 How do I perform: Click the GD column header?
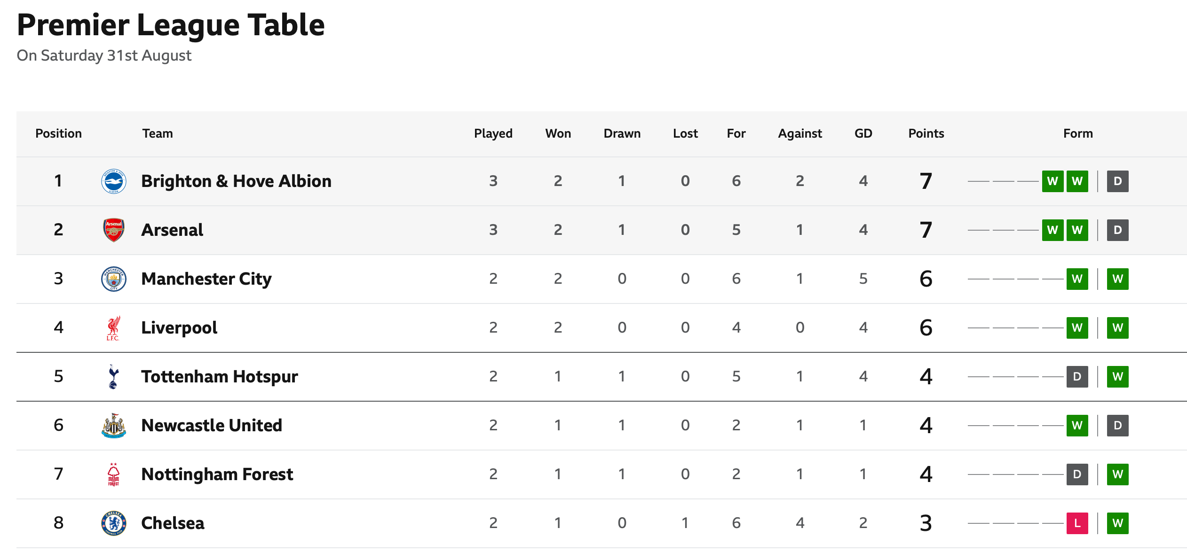click(x=863, y=133)
